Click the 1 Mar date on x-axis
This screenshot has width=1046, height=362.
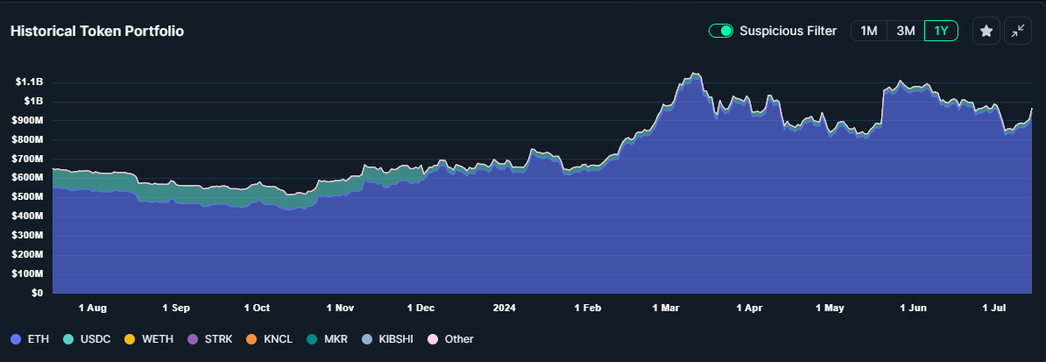tap(666, 309)
